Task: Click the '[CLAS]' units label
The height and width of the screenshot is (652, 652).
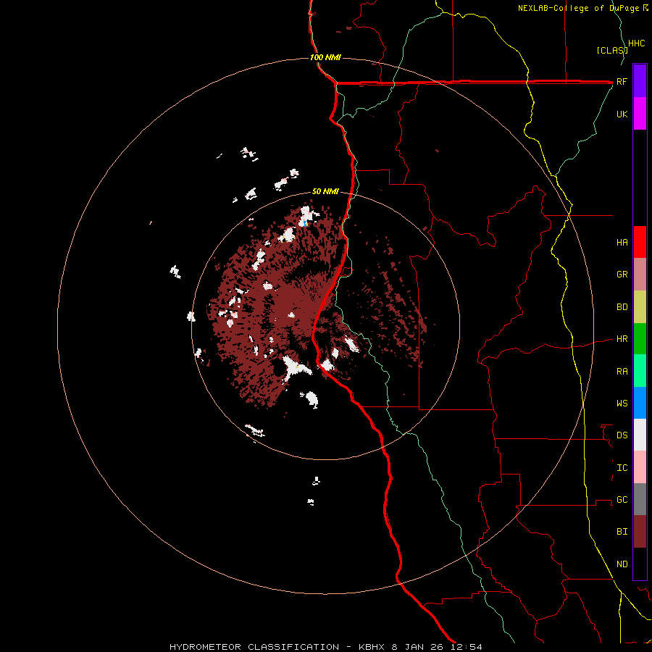Action: pos(612,50)
